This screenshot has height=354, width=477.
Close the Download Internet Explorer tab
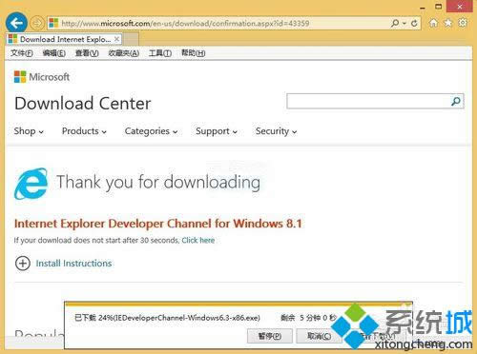116,39
